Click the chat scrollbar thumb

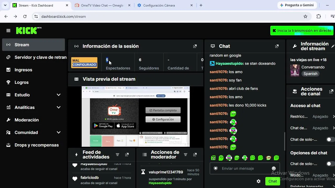click(284, 141)
